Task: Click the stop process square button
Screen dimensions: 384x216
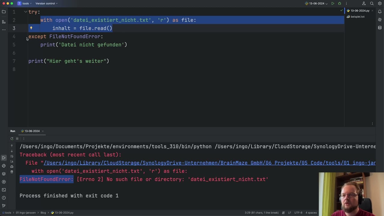Action: (17, 139)
